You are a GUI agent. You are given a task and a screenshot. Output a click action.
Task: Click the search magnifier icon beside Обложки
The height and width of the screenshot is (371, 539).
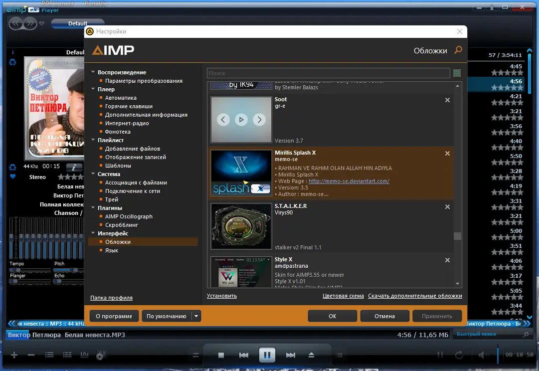[x=458, y=50]
